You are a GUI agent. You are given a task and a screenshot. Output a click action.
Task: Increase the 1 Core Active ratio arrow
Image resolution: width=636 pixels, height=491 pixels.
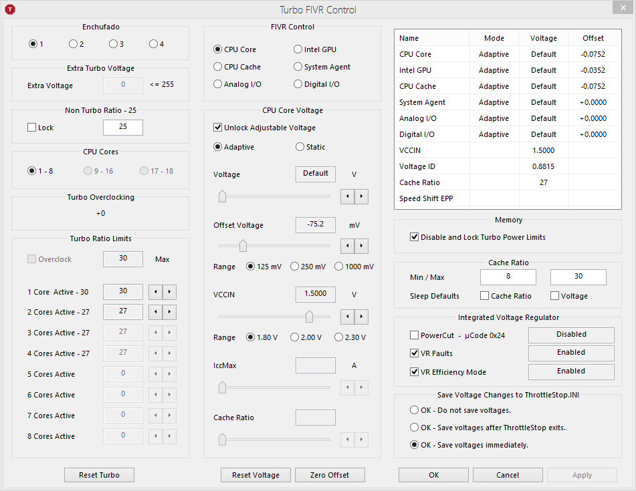(x=170, y=292)
